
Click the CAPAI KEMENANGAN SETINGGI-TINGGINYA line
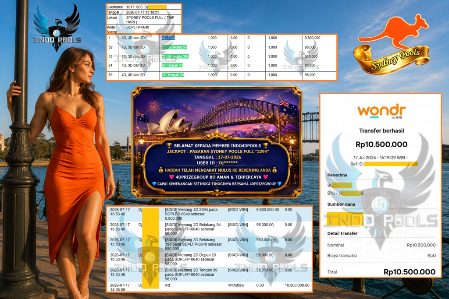(x=217, y=184)
